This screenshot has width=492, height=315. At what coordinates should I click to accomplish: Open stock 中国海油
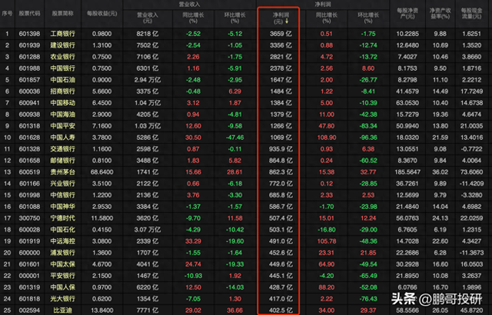point(63,114)
